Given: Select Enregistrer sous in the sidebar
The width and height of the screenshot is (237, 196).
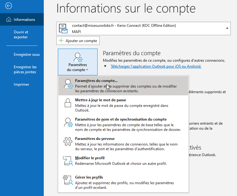Looking at the screenshot, I should [27, 55].
